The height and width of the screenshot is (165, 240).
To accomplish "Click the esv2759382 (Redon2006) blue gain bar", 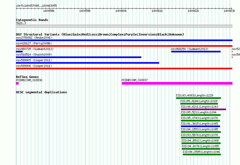I will point(124,40).
